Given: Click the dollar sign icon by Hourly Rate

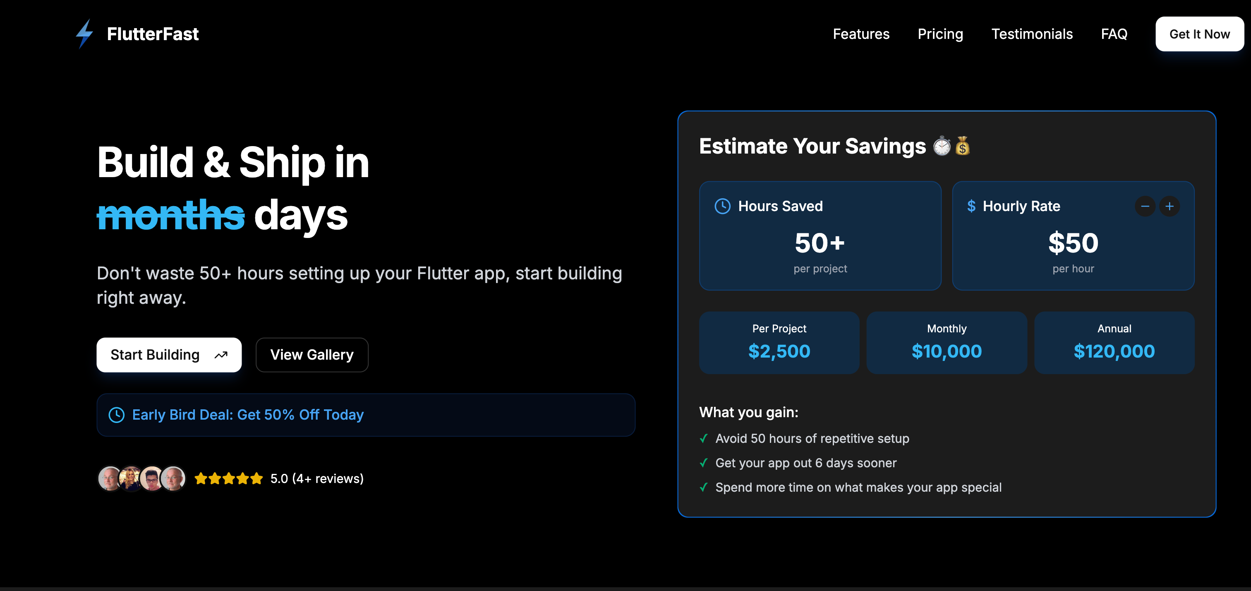Looking at the screenshot, I should coord(971,206).
